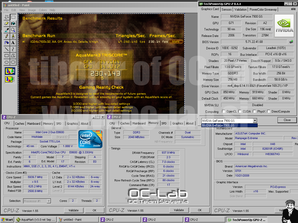Open SPD tab in the Memory CPU-Z window

point(164,123)
